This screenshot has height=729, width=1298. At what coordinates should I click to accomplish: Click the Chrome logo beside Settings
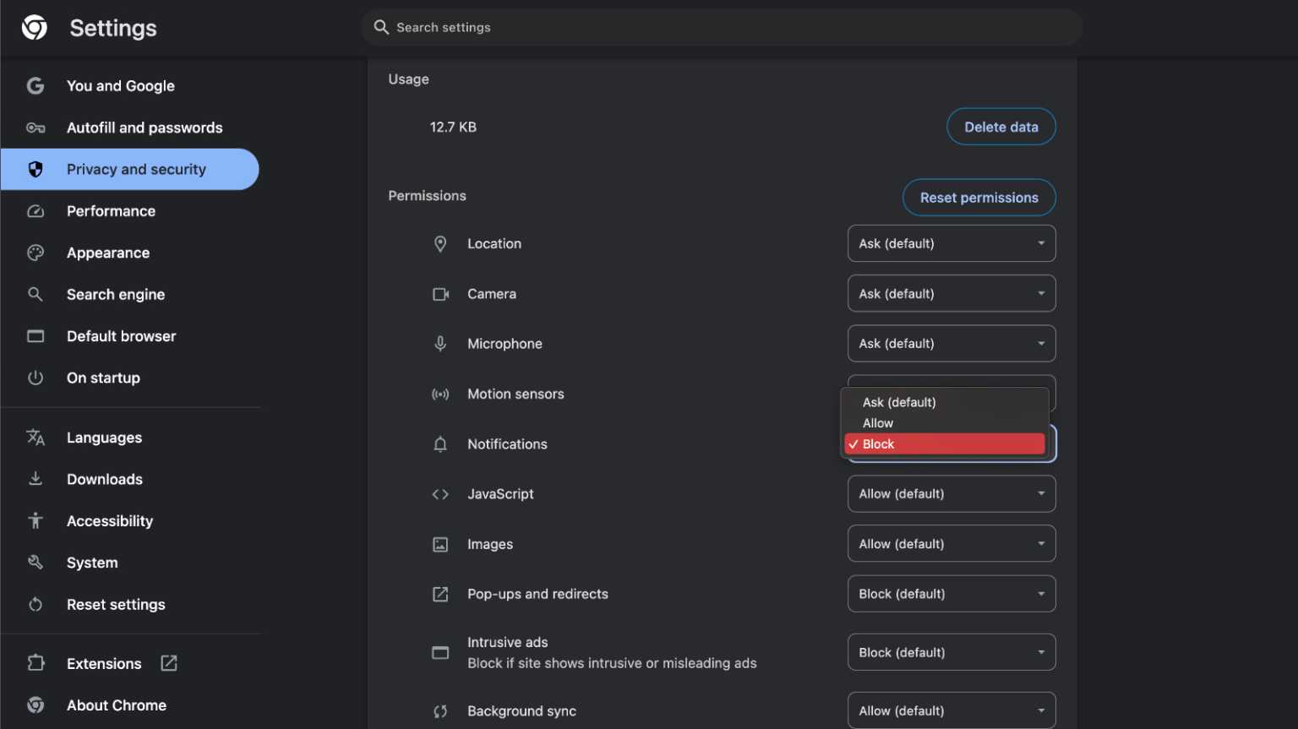[35, 28]
